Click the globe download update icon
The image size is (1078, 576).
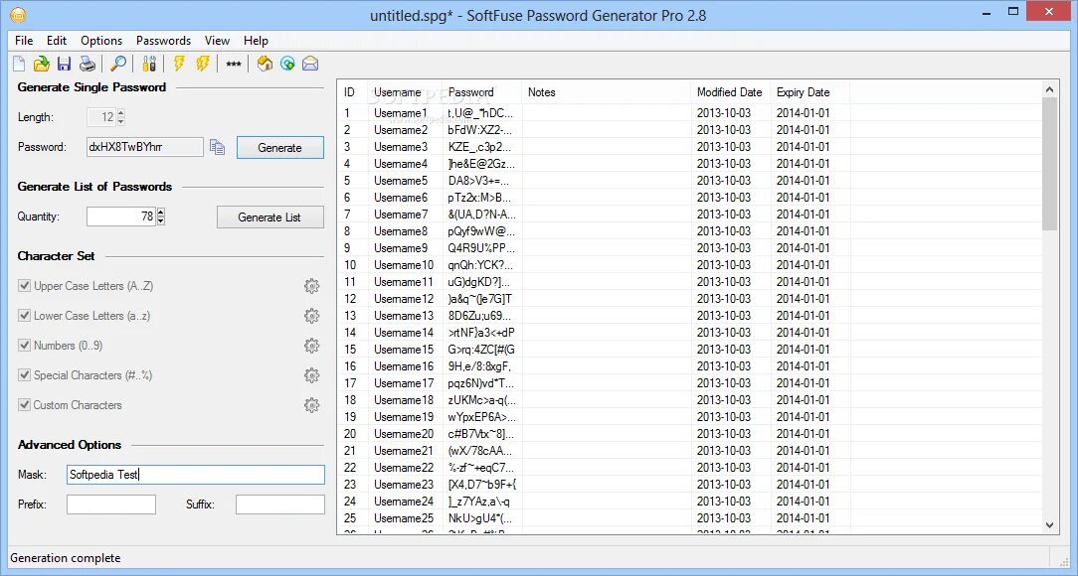287,64
